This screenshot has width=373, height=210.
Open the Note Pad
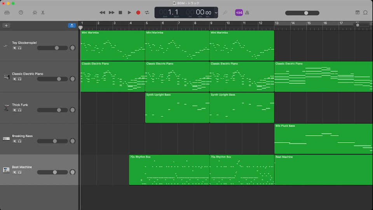tap(357, 12)
